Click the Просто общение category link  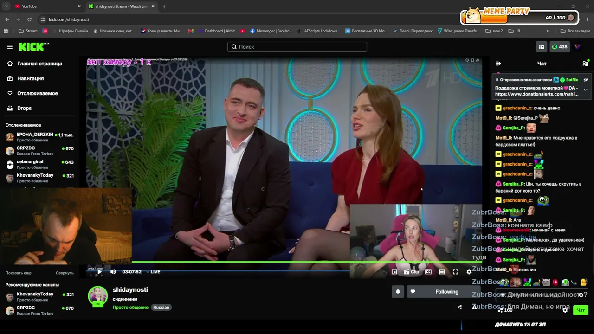tap(130, 308)
